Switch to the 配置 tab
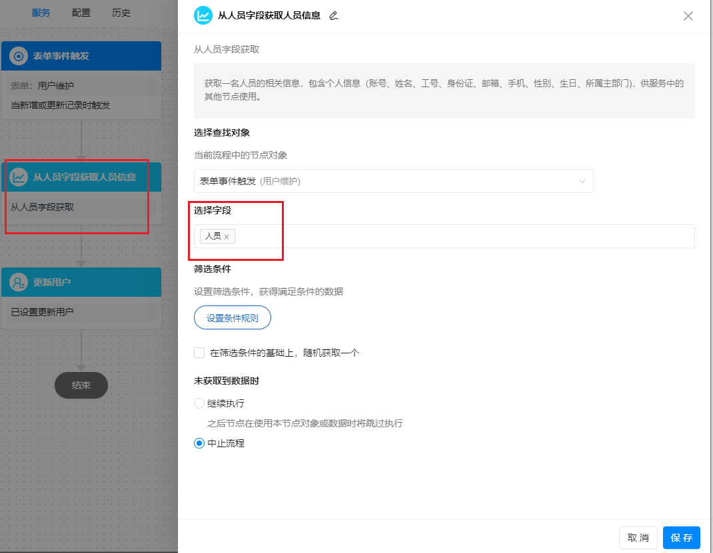 pyautogui.click(x=81, y=12)
